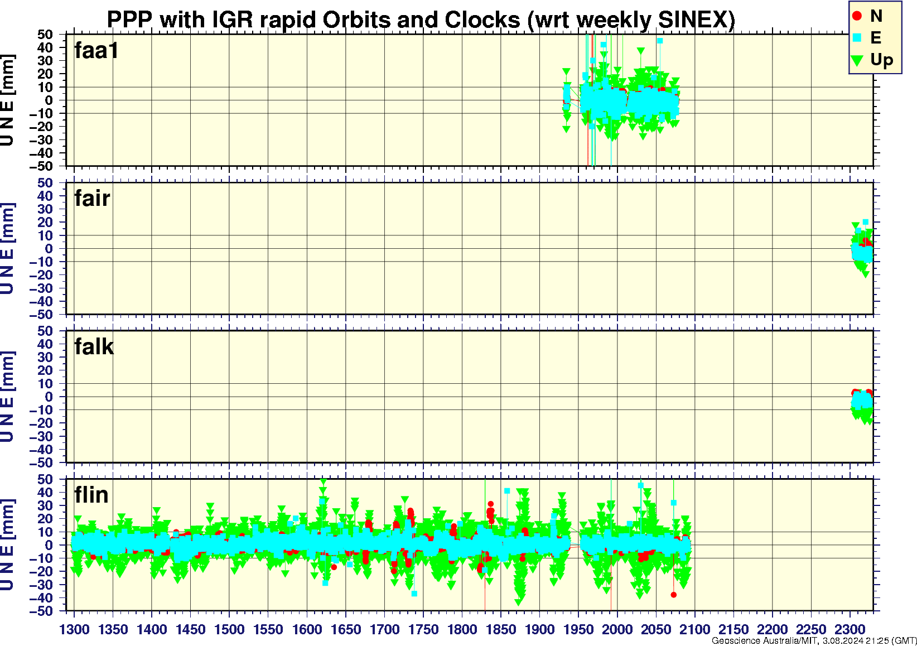Click the x-axis label "2000"
The image size is (917, 646).
click(x=617, y=629)
